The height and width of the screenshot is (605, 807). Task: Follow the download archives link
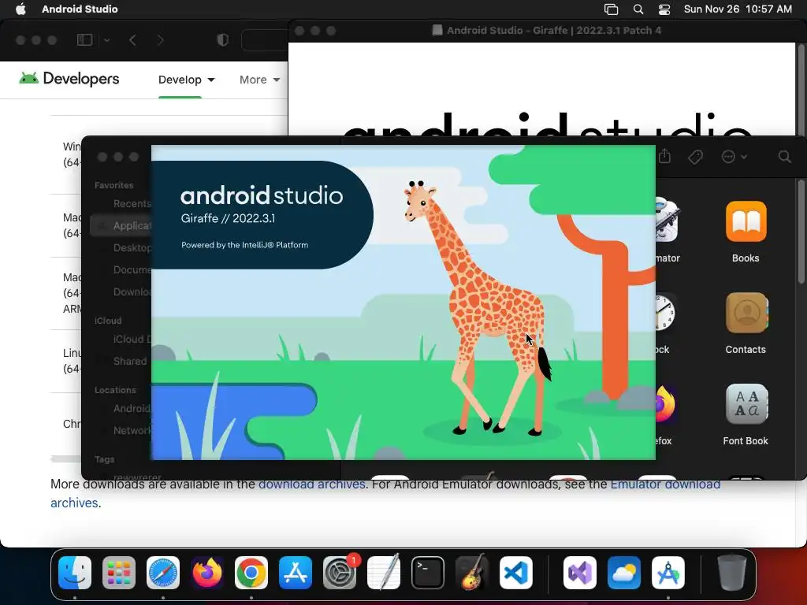tap(311, 484)
